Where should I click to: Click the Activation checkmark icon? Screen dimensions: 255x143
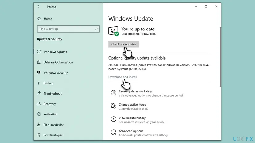[x=39, y=114]
